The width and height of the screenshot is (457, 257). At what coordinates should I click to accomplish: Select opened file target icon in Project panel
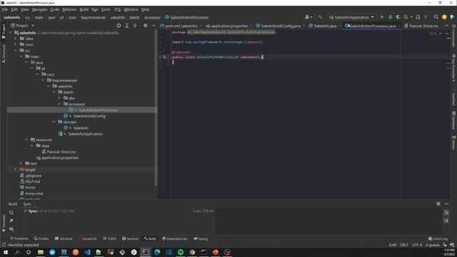coord(119,26)
